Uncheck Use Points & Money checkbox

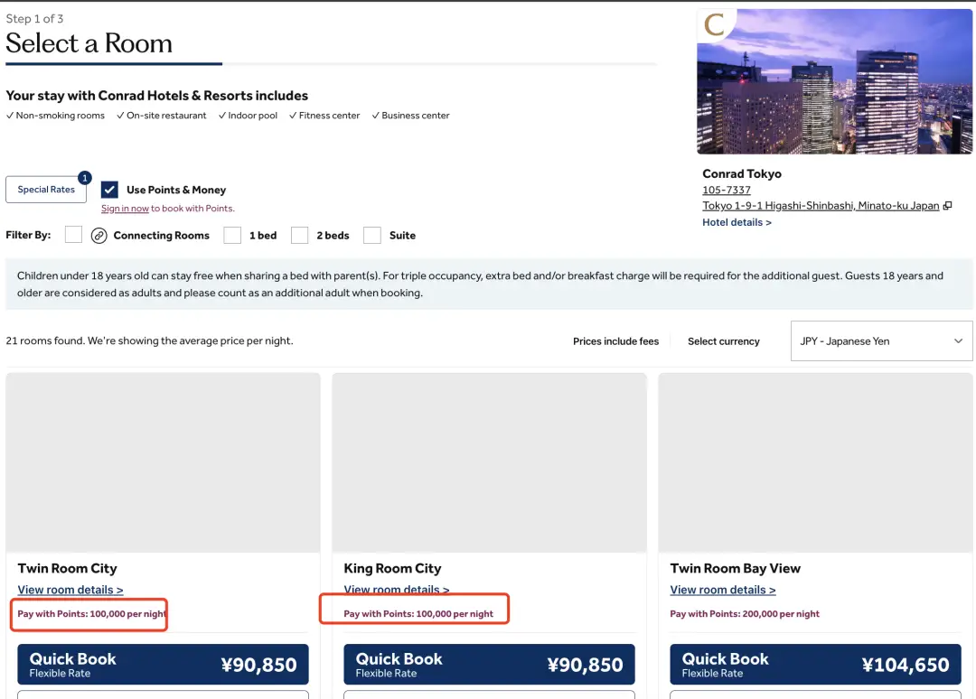109,190
